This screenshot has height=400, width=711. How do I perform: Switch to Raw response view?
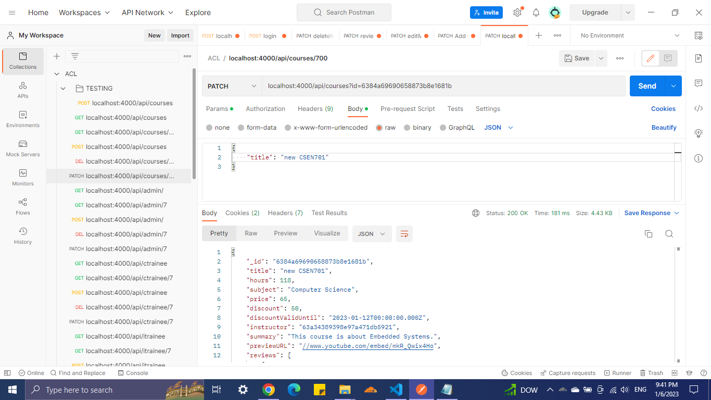251,233
